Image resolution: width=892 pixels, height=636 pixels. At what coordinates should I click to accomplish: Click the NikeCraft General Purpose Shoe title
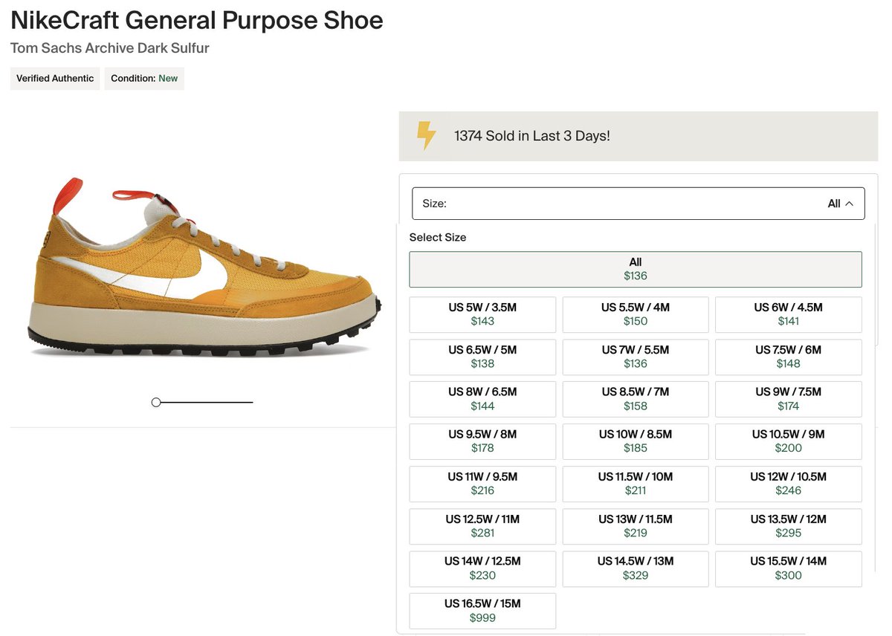[x=197, y=20]
